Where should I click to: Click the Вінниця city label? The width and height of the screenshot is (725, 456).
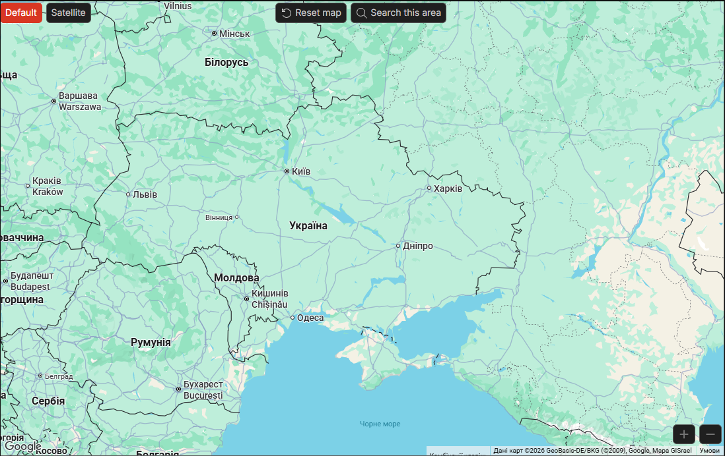(x=219, y=217)
